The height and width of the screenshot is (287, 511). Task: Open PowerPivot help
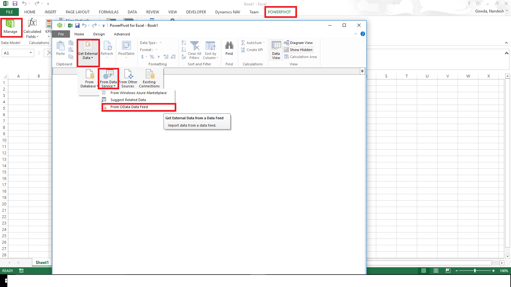coord(363,34)
